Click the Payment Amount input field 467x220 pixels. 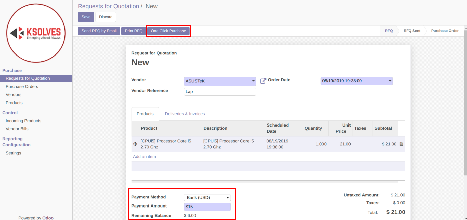tap(207, 207)
